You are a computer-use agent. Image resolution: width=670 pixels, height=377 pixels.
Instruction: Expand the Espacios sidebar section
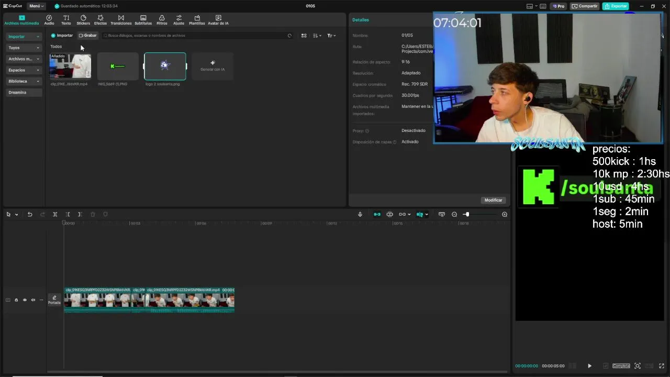tap(24, 70)
